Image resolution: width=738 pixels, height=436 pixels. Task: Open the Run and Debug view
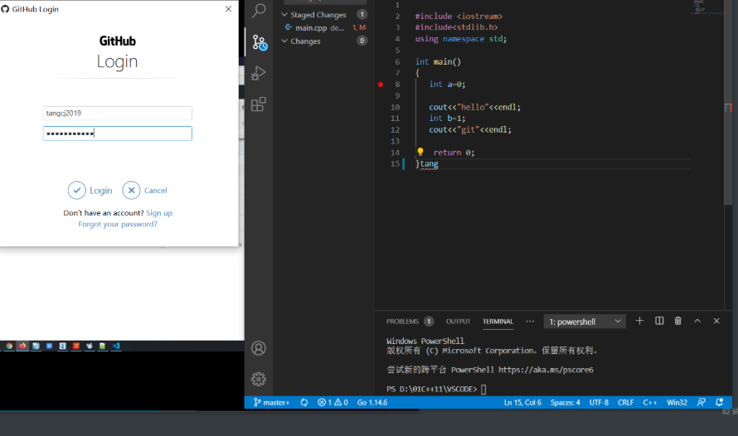pyautogui.click(x=259, y=73)
